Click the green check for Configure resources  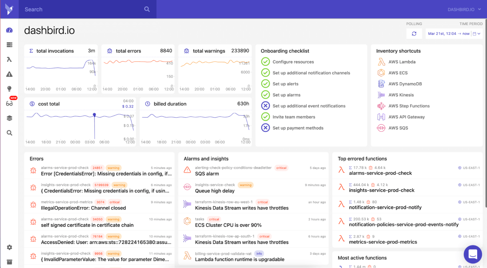265,62
